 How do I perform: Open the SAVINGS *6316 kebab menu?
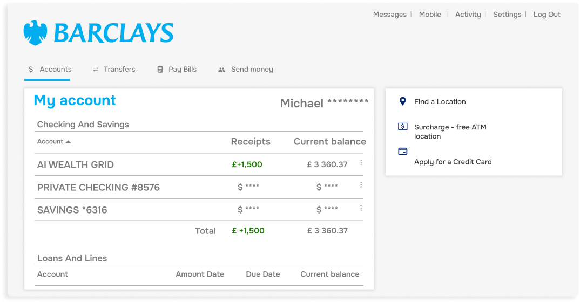pyautogui.click(x=361, y=208)
